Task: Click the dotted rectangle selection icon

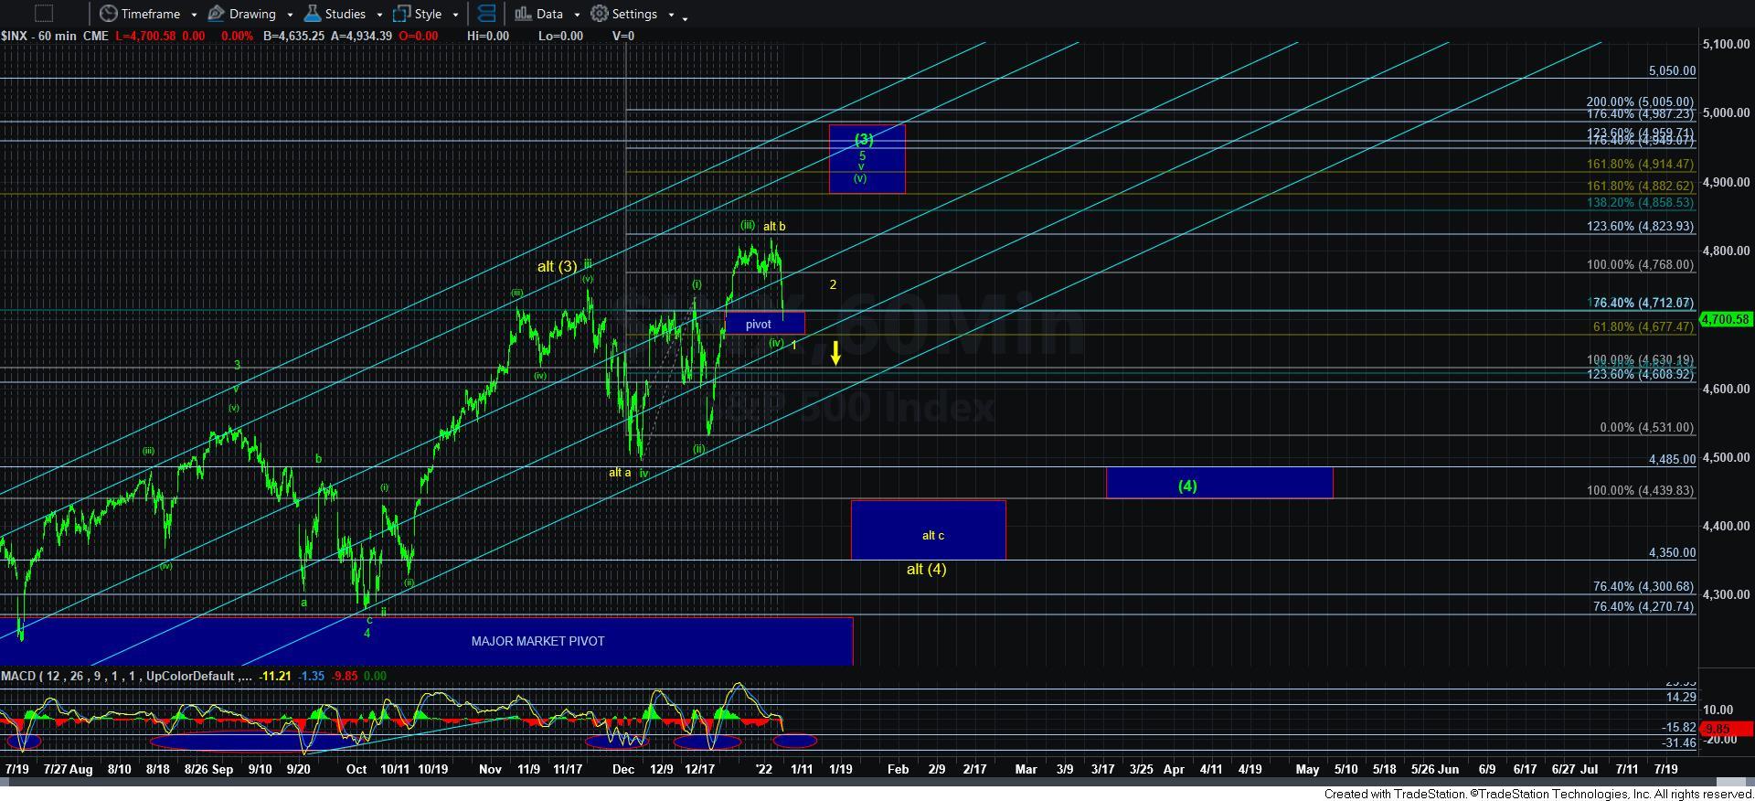Action: (43, 14)
